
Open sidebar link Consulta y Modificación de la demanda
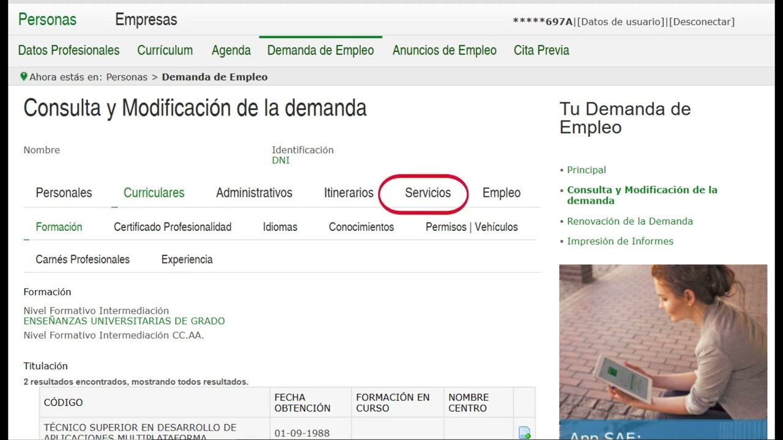click(x=642, y=196)
